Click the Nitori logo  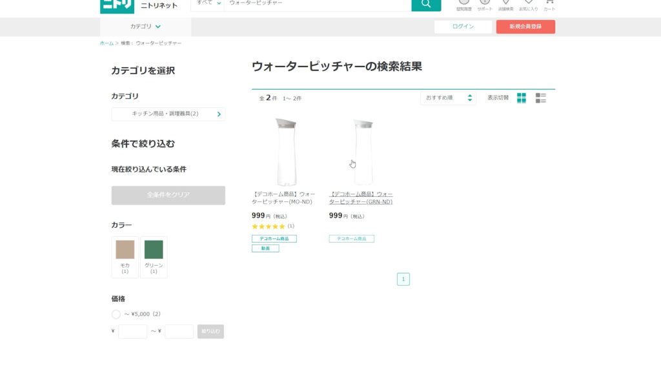point(117,5)
